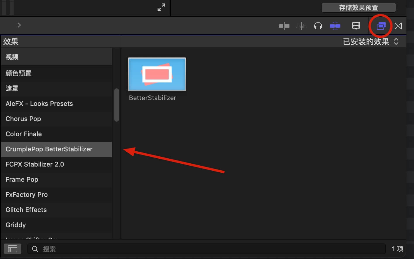Choose AleFX - Looks Presets category
This screenshot has height=259, width=414.
(56, 104)
